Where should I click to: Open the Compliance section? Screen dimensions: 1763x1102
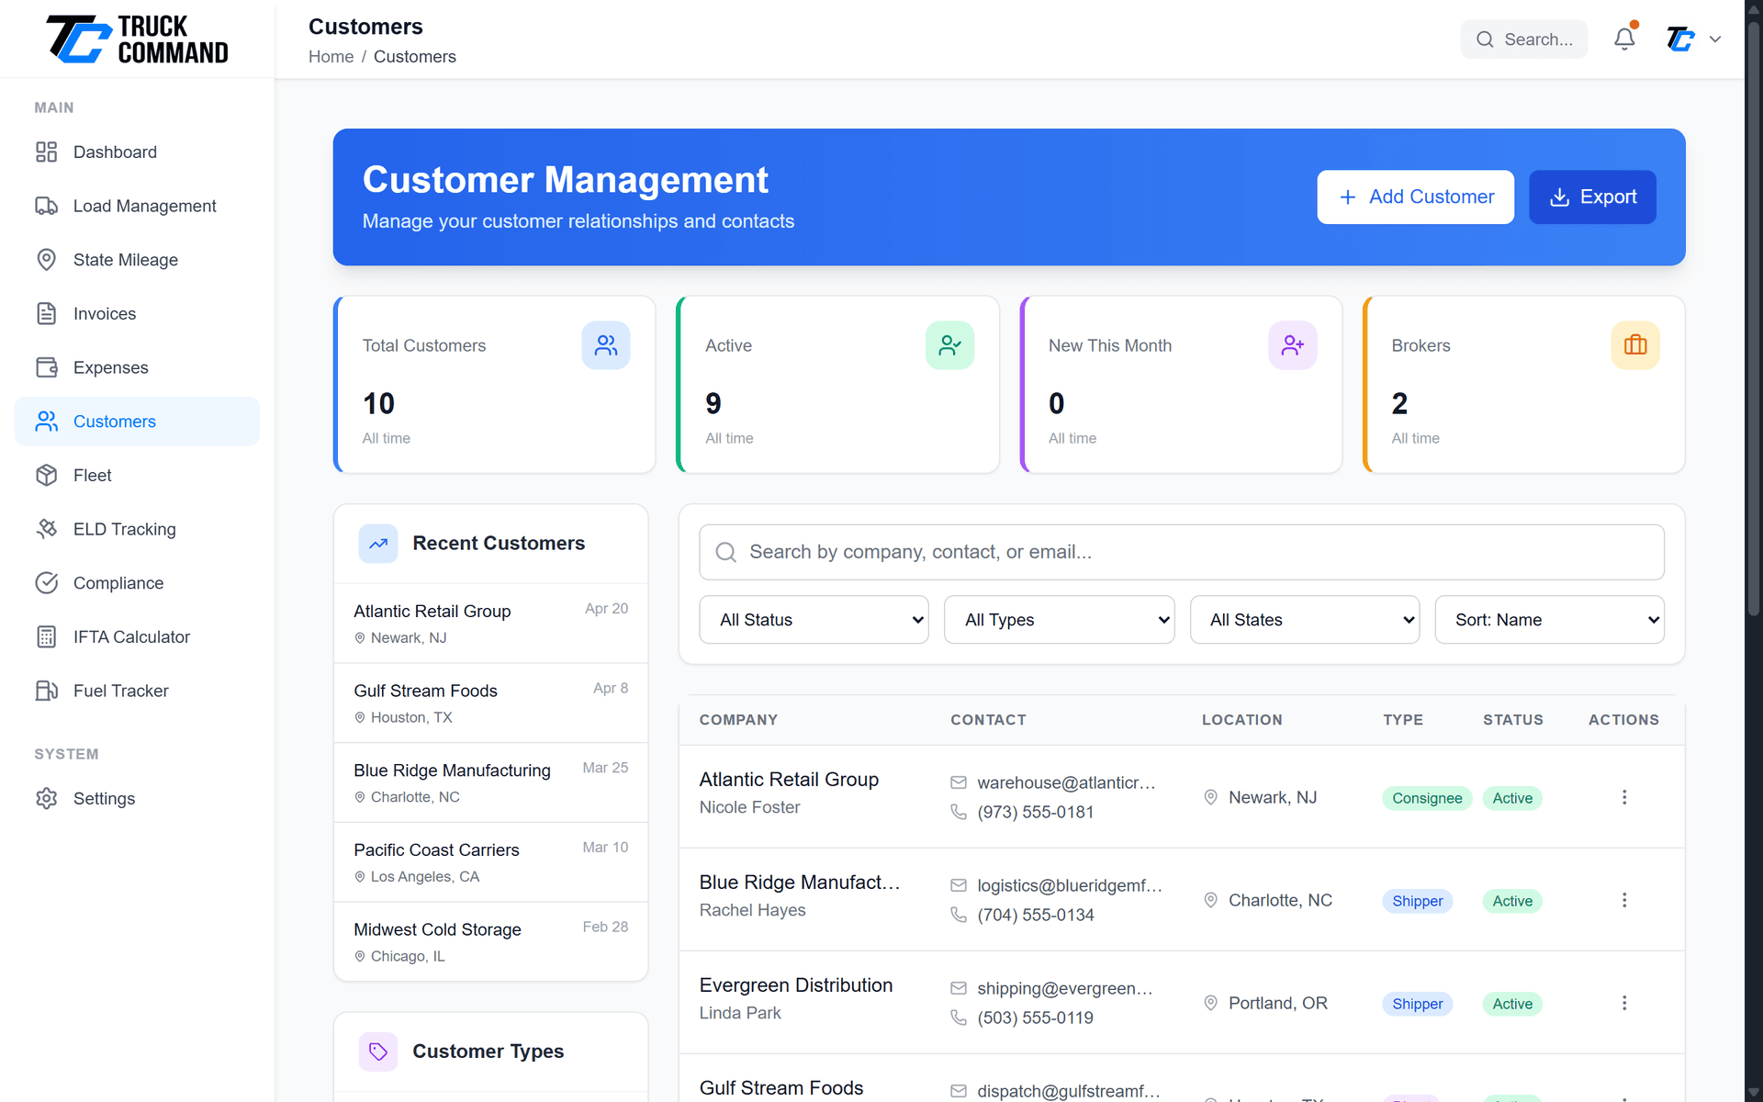coord(137,583)
